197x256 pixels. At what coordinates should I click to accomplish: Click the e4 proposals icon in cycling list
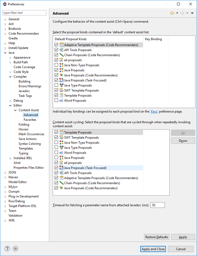pyautogui.click(x=61, y=163)
